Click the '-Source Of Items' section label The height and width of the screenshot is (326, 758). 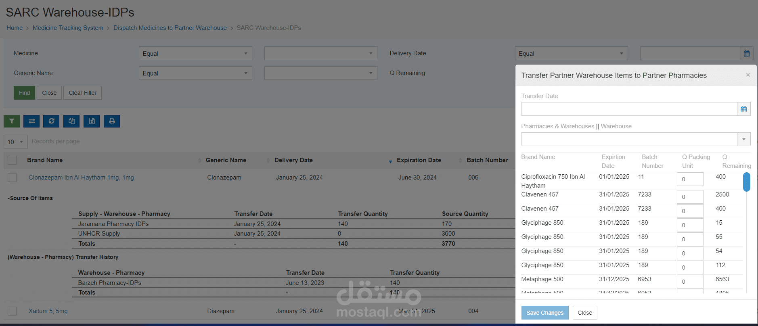point(30,198)
